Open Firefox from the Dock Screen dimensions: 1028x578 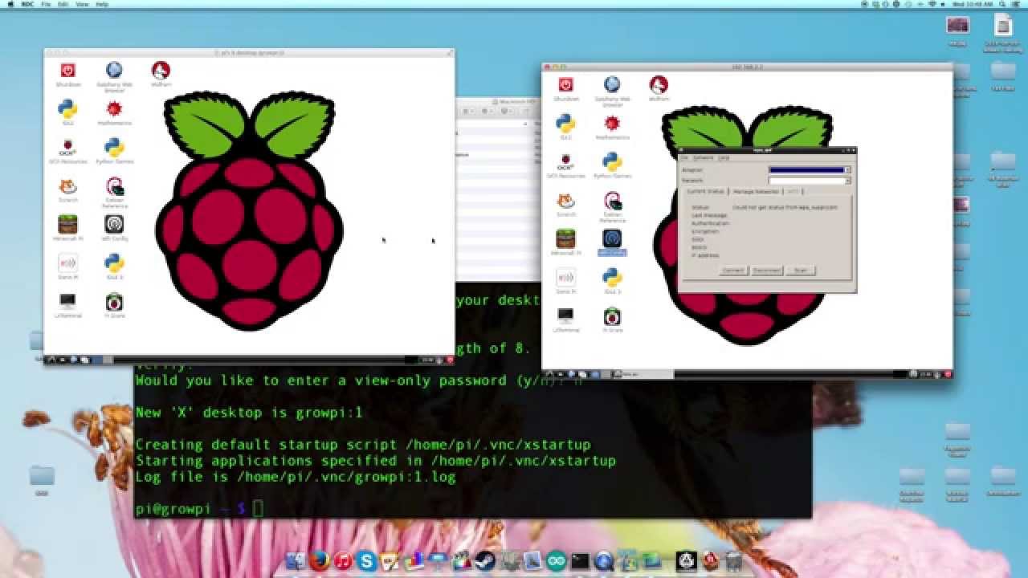point(319,561)
